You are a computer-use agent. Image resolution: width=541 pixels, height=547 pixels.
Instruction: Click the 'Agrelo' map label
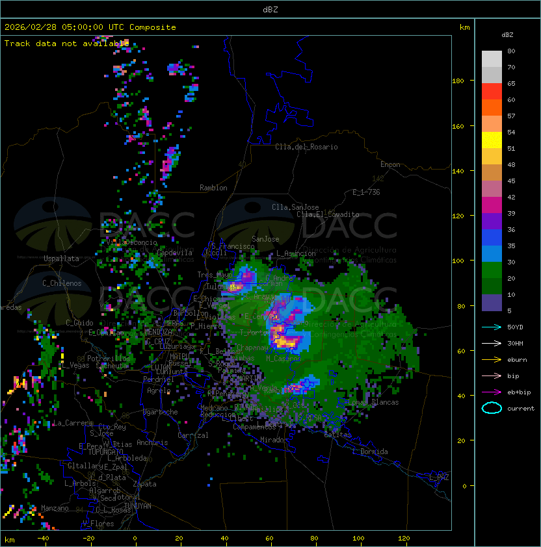coord(159,390)
